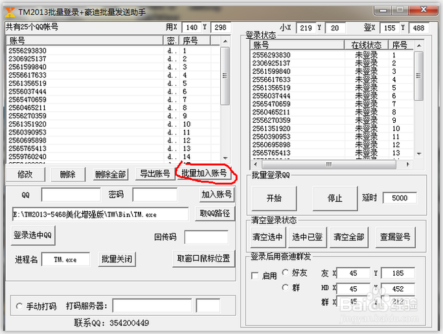The height and width of the screenshot is (334, 443).
Task: Edit the 延时 5000 field
Action: pyautogui.click(x=400, y=198)
